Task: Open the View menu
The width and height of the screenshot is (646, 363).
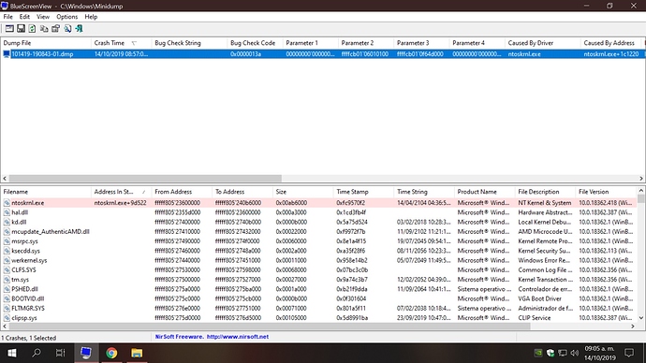Action: point(43,17)
